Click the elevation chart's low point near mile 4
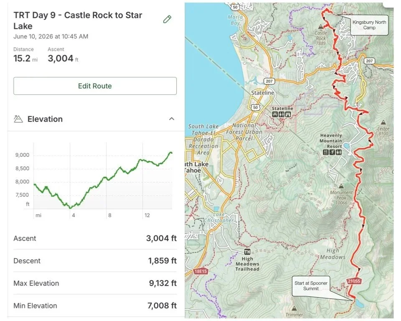 [x=71, y=208]
